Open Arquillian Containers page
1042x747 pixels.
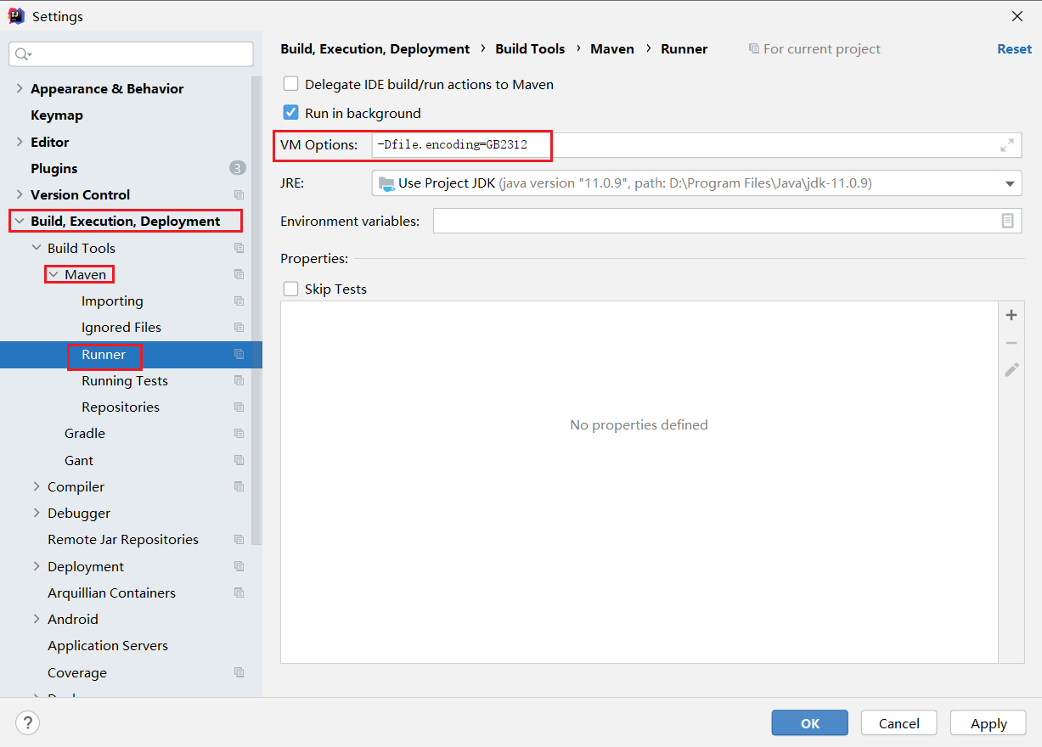[111, 593]
